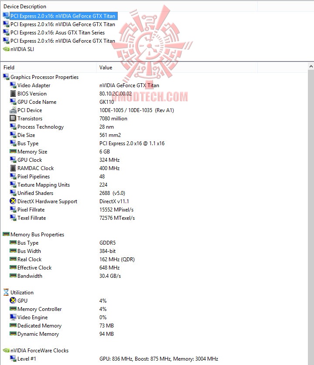This screenshot has width=314, height=365.
Task: Click the Pixel Pipelines icon
Action: (x=13, y=176)
